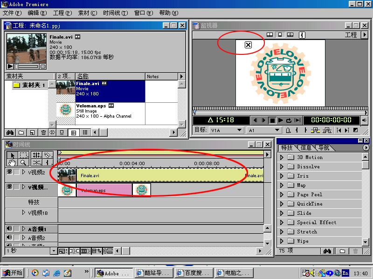The height and width of the screenshot is (279, 373).
Task: Click the project window binoculars Find icon
Action: pos(10,133)
